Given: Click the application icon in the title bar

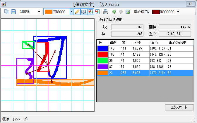Looking at the screenshot, I should tap(3, 4).
